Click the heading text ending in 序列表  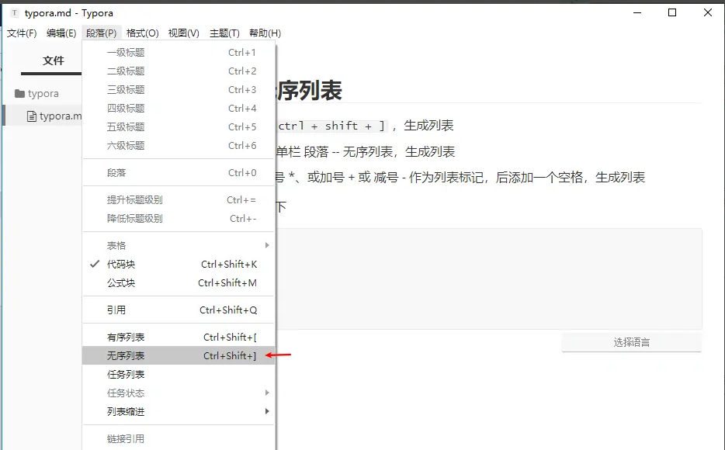309,91
